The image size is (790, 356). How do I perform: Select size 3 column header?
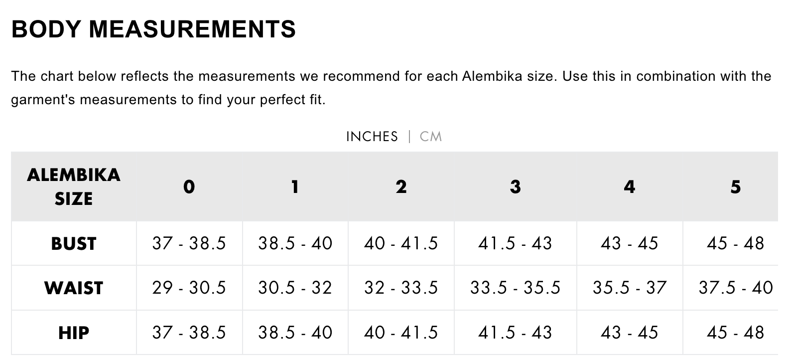coord(516,186)
